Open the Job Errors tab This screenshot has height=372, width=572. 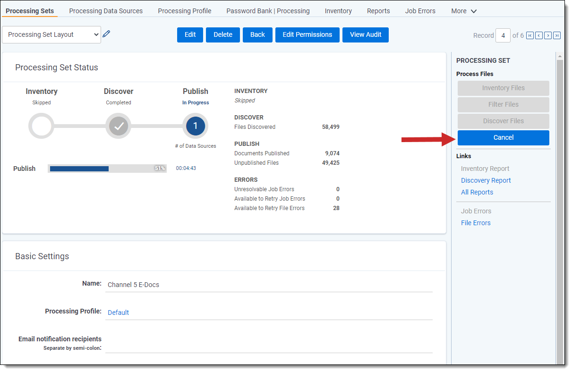click(x=420, y=11)
